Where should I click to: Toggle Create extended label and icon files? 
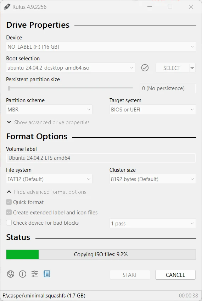pos(9,213)
